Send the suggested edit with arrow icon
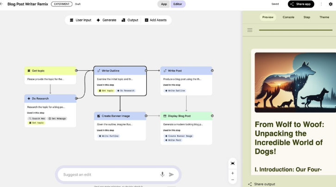Screen dimensions: 336x187 [x=171, y=175]
